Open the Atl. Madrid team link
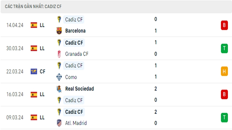232x130 pixels. (x=76, y=123)
